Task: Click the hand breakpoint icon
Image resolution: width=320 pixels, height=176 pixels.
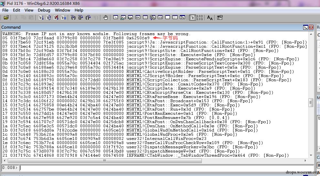Action: (x=106, y=18)
